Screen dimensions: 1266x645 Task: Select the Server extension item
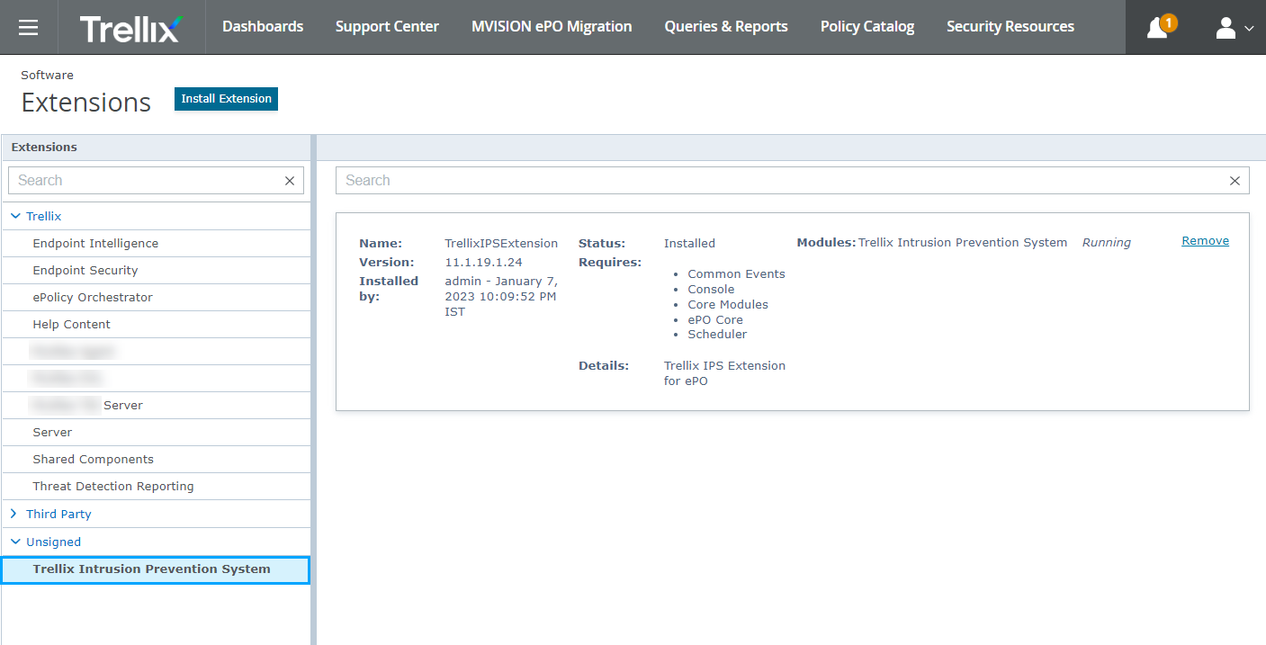[x=156, y=433]
